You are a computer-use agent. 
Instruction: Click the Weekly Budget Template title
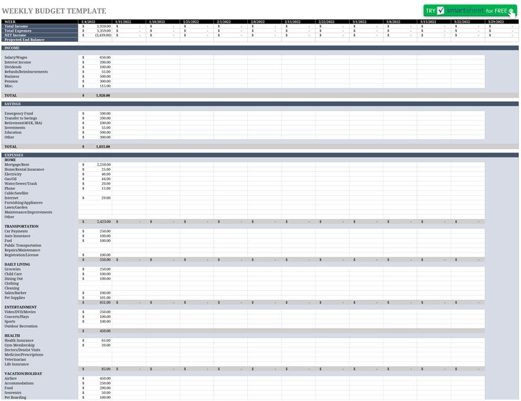point(54,11)
